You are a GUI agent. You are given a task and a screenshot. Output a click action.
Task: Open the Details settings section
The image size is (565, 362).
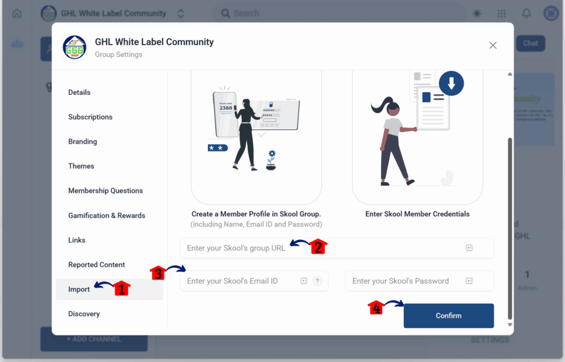(x=79, y=92)
